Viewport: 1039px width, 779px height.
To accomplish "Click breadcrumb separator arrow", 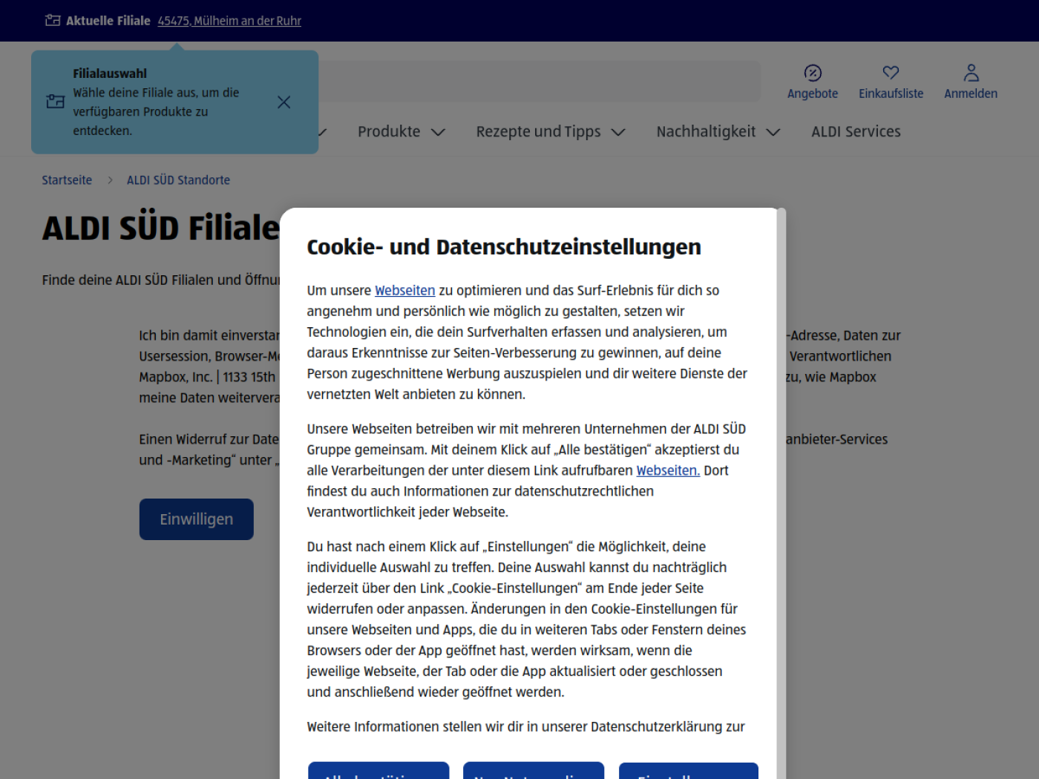I will click(110, 180).
